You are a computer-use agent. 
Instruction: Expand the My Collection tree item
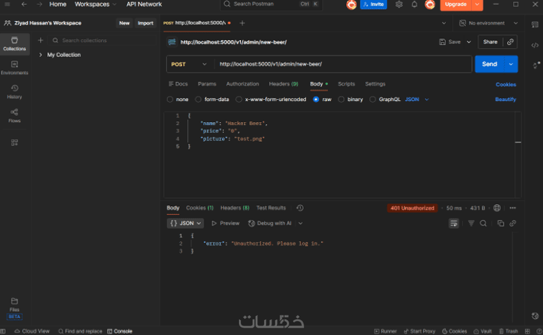41,55
